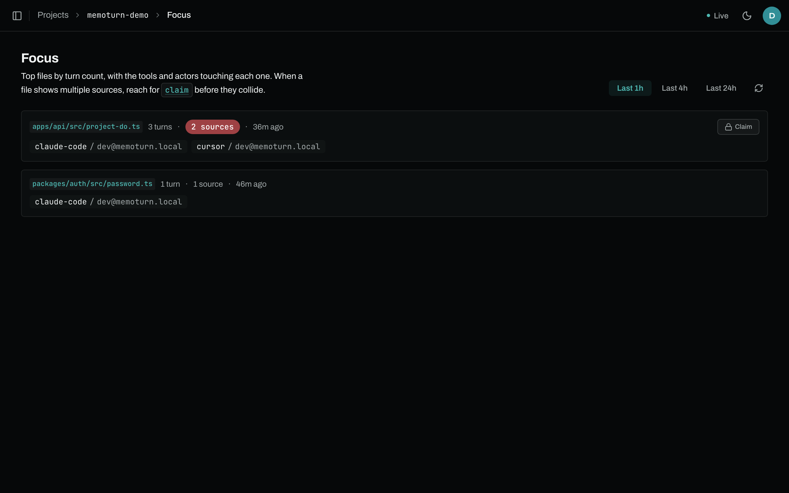Click the Live status indicator
789x493 pixels.
pyautogui.click(x=717, y=16)
